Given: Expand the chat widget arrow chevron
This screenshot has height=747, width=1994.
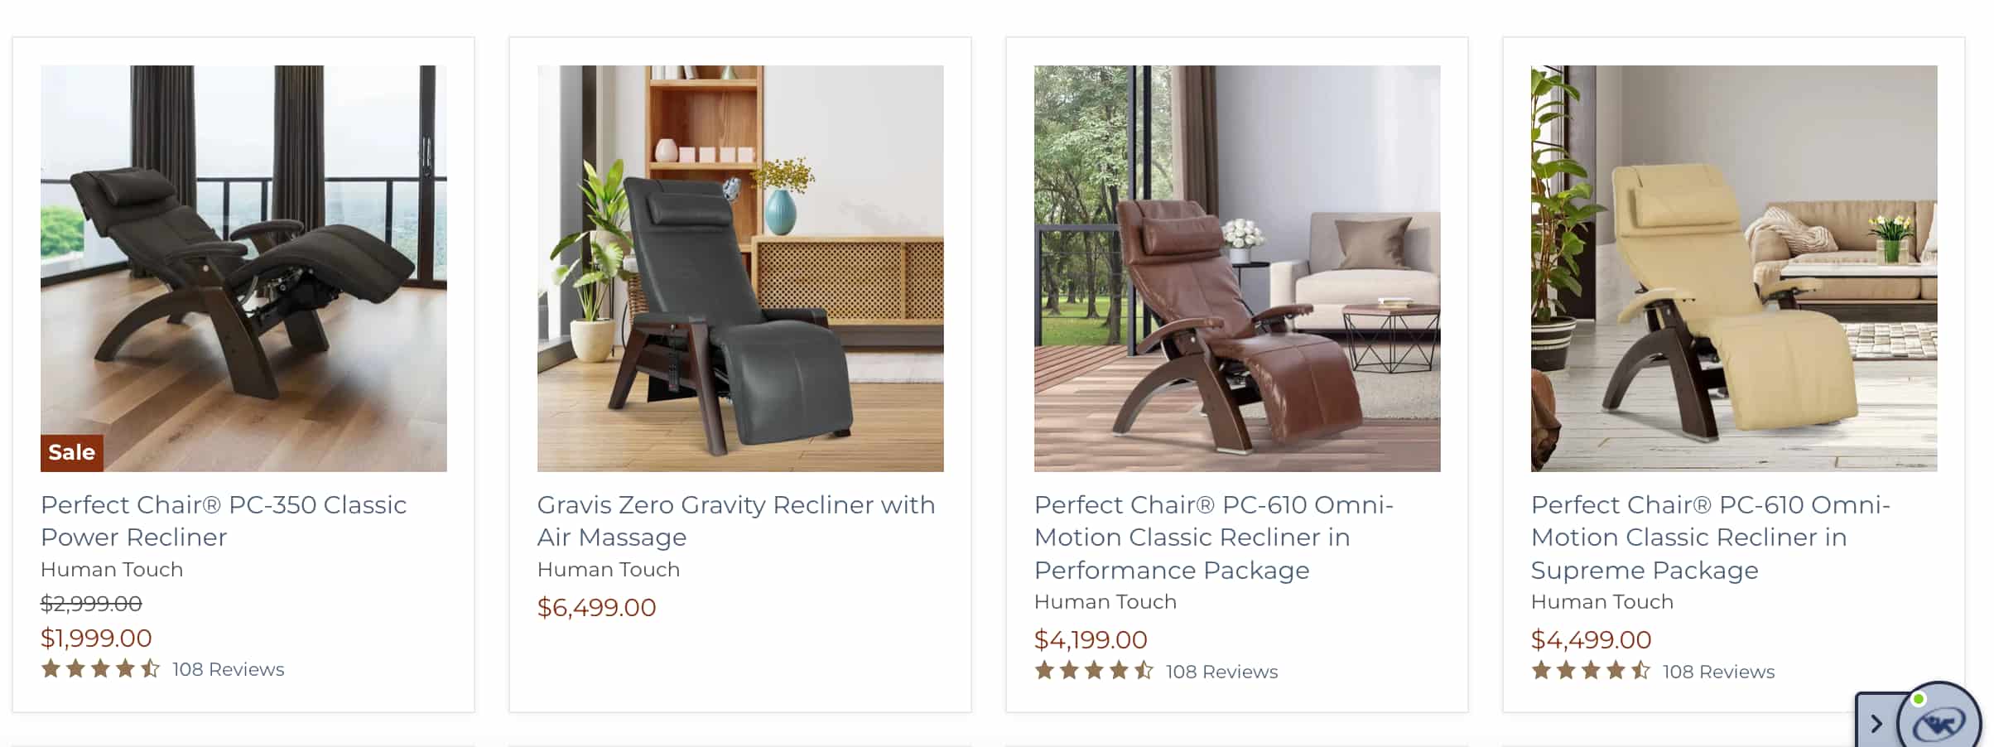Looking at the screenshot, I should [1876, 723].
